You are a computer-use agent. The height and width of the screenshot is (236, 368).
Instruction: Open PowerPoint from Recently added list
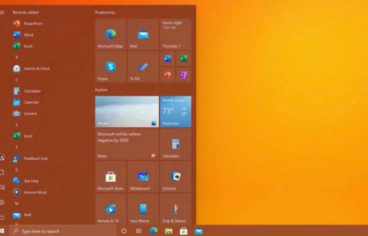(x=28, y=23)
